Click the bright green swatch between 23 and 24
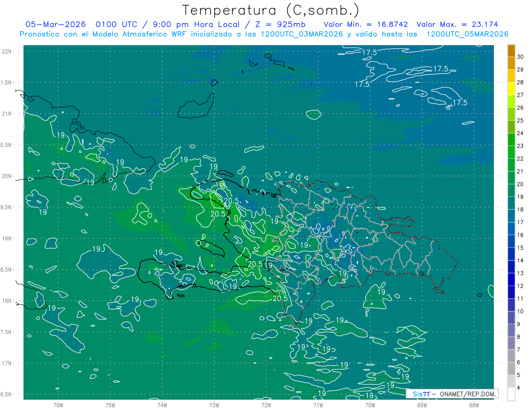The image size is (532, 411). pyautogui.click(x=511, y=140)
